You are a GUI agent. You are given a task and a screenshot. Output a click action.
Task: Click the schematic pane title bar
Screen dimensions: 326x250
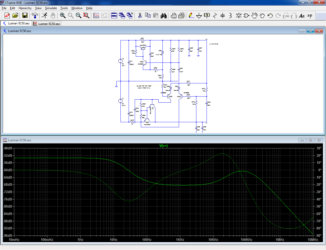(x=163, y=31)
